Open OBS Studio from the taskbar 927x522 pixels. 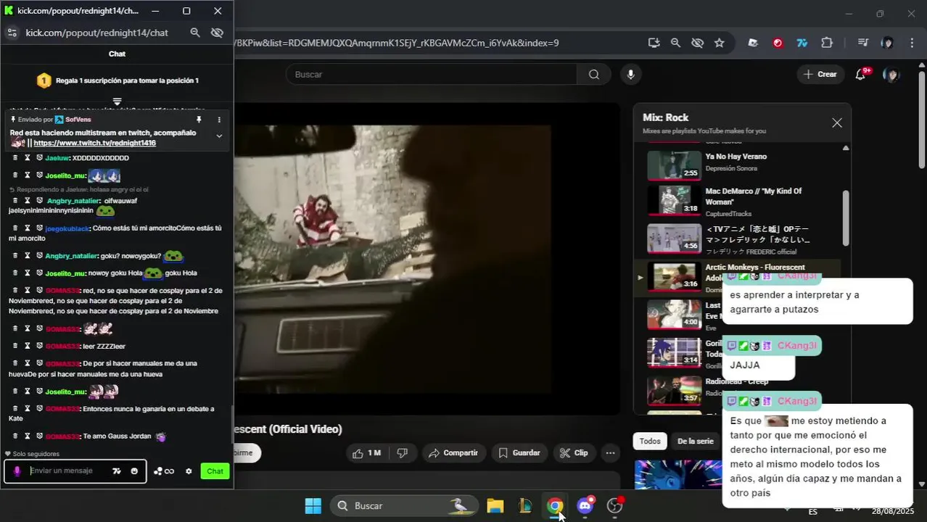615,506
